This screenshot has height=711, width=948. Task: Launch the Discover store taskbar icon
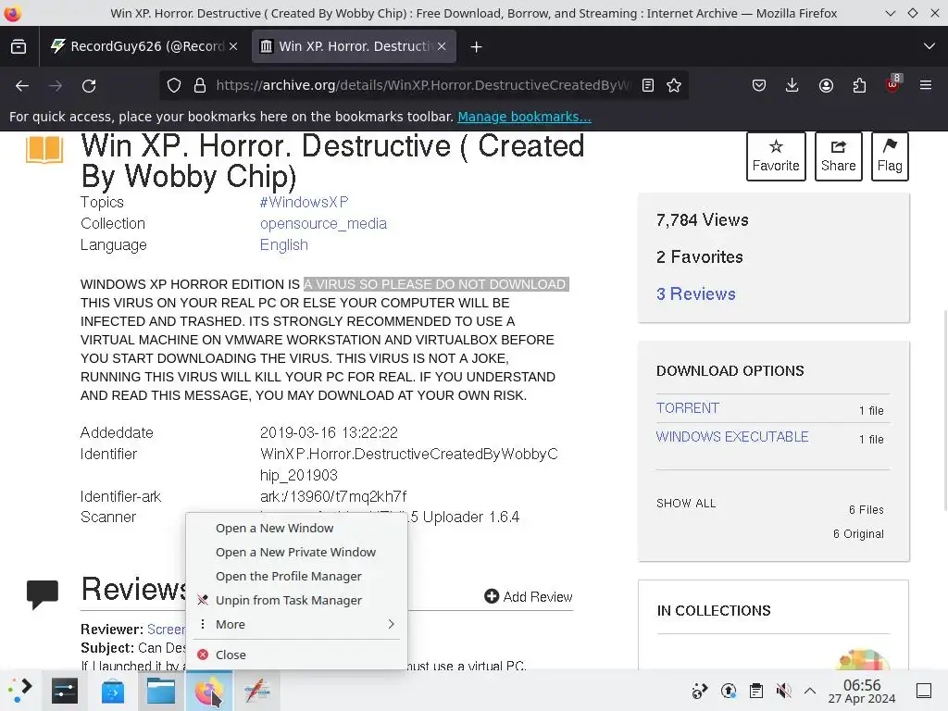click(113, 691)
